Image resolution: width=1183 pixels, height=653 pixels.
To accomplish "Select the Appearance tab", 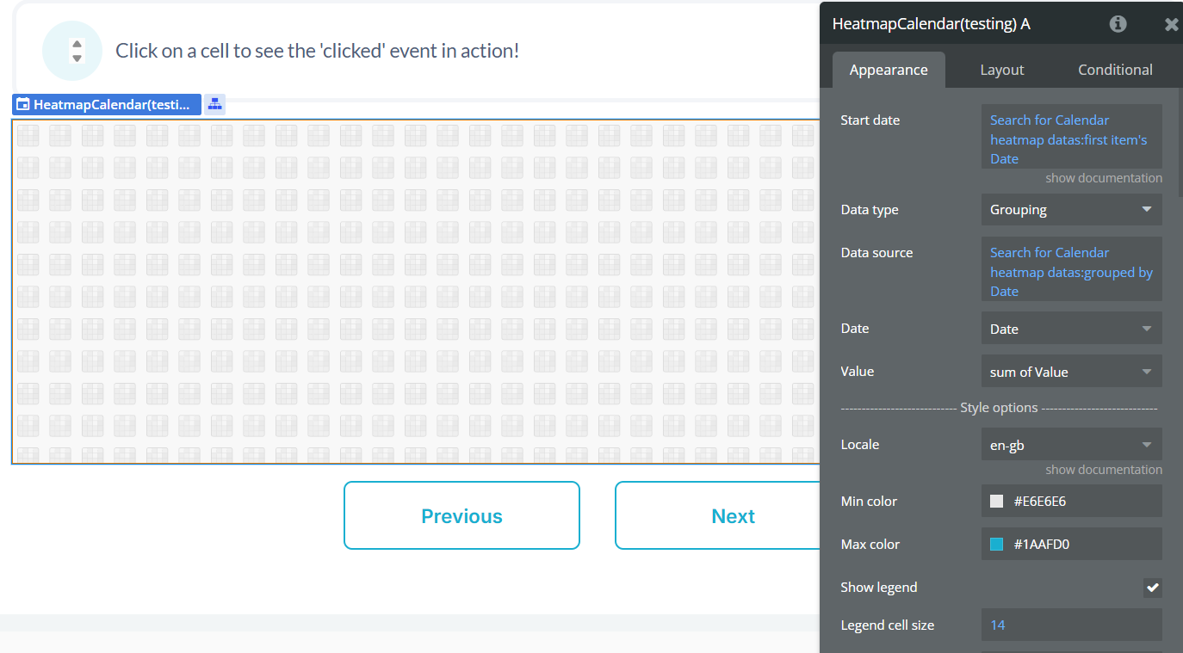I will pos(889,70).
